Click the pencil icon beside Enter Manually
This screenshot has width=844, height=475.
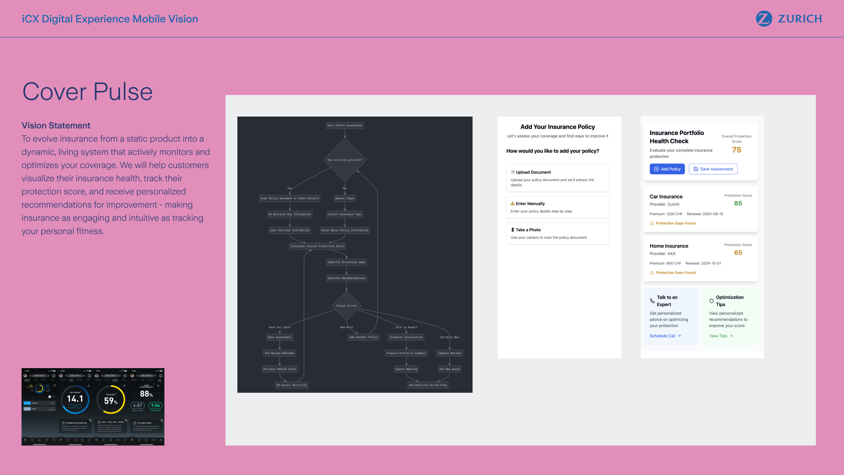(513, 204)
